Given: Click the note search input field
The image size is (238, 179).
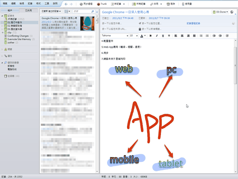Looking at the screenshot, I should coord(82,11).
